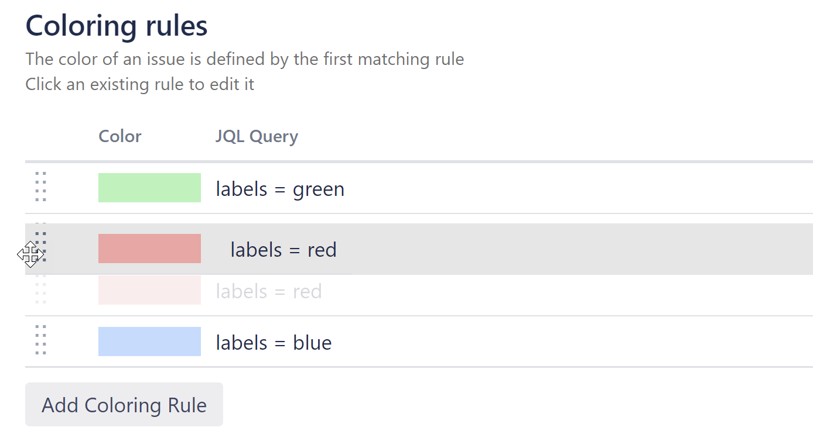Click 'labels = red' text in the highlighted row
813x438 pixels.
click(x=283, y=250)
